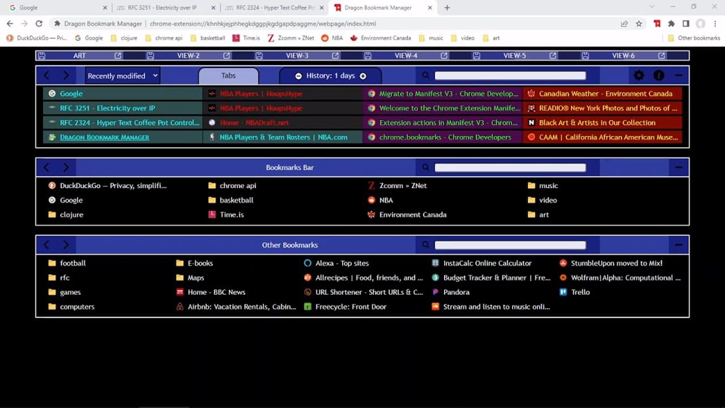Open Zcomm » ZNet in Chrome bookmarks bar
This screenshot has width=725, height=408.
click(x=290, y=38)
